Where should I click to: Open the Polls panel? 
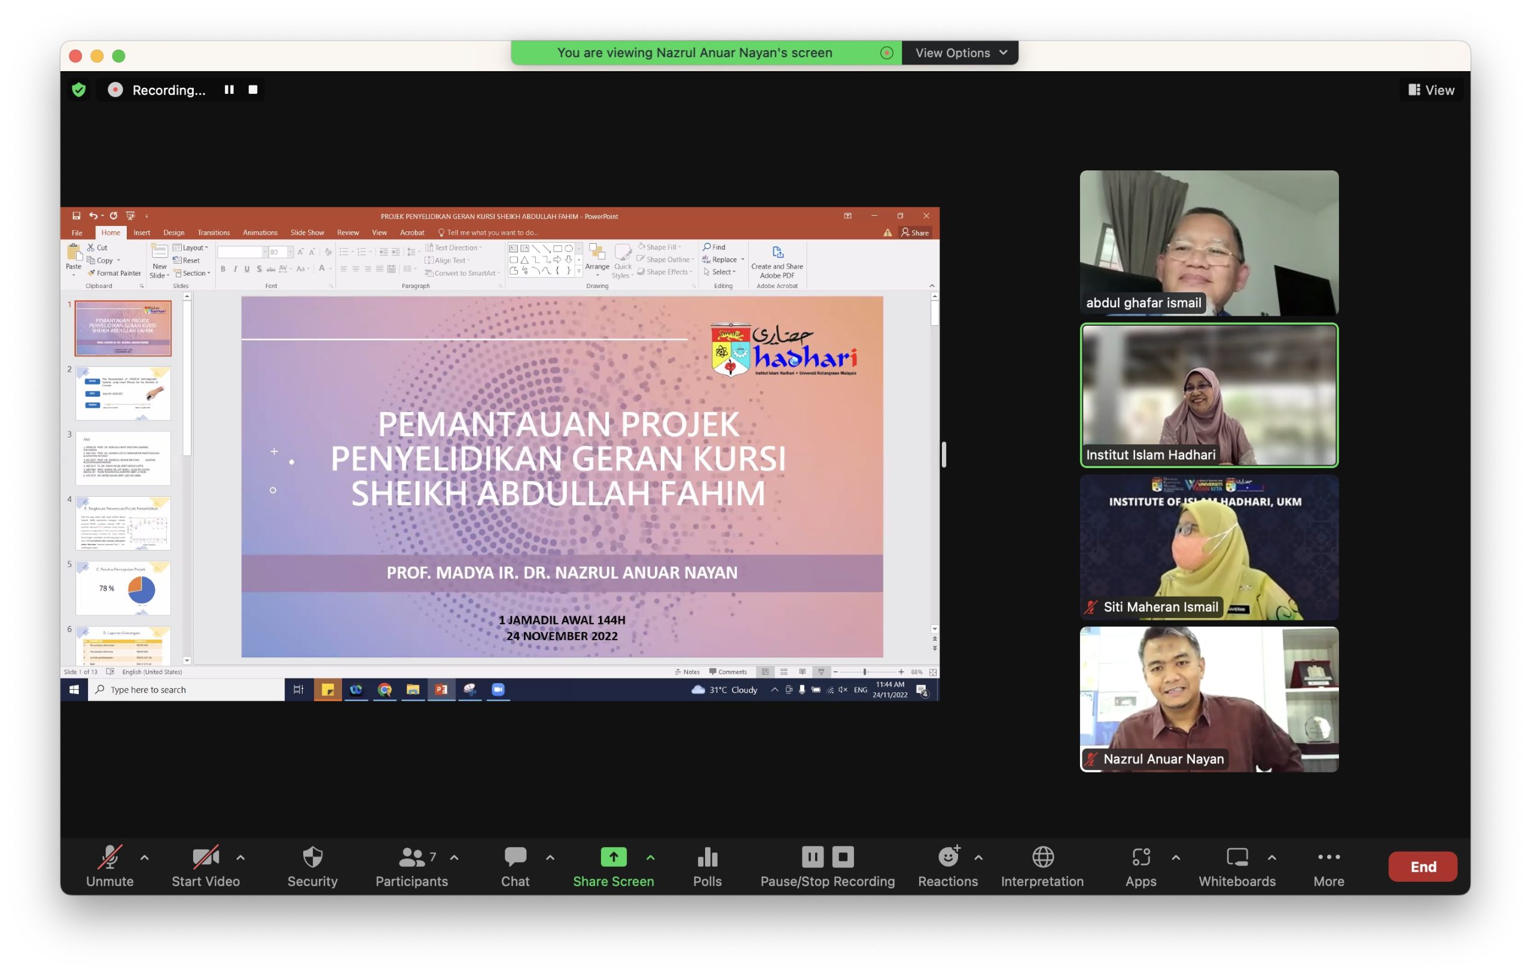coord(707,865)
